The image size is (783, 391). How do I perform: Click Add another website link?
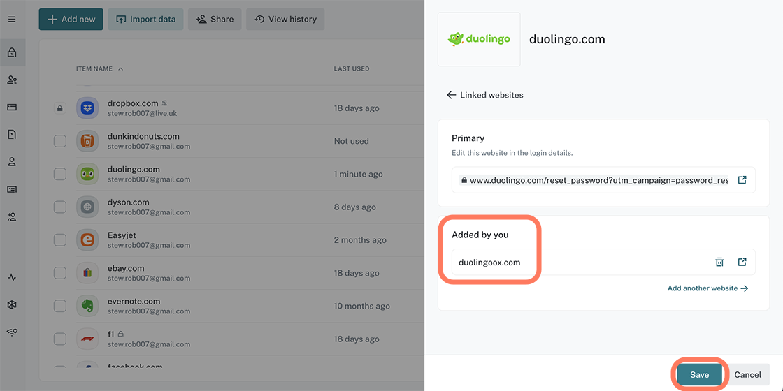(707, 288)
